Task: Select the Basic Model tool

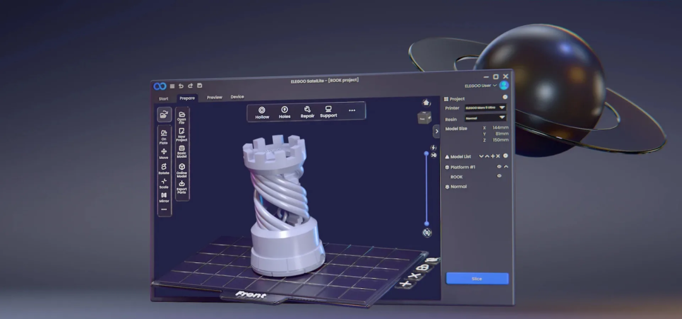Action: (182, 151)
